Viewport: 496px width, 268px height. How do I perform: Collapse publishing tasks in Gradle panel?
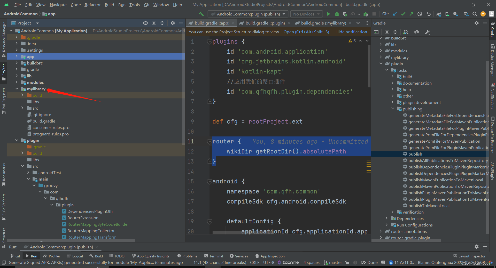[393, 109]
